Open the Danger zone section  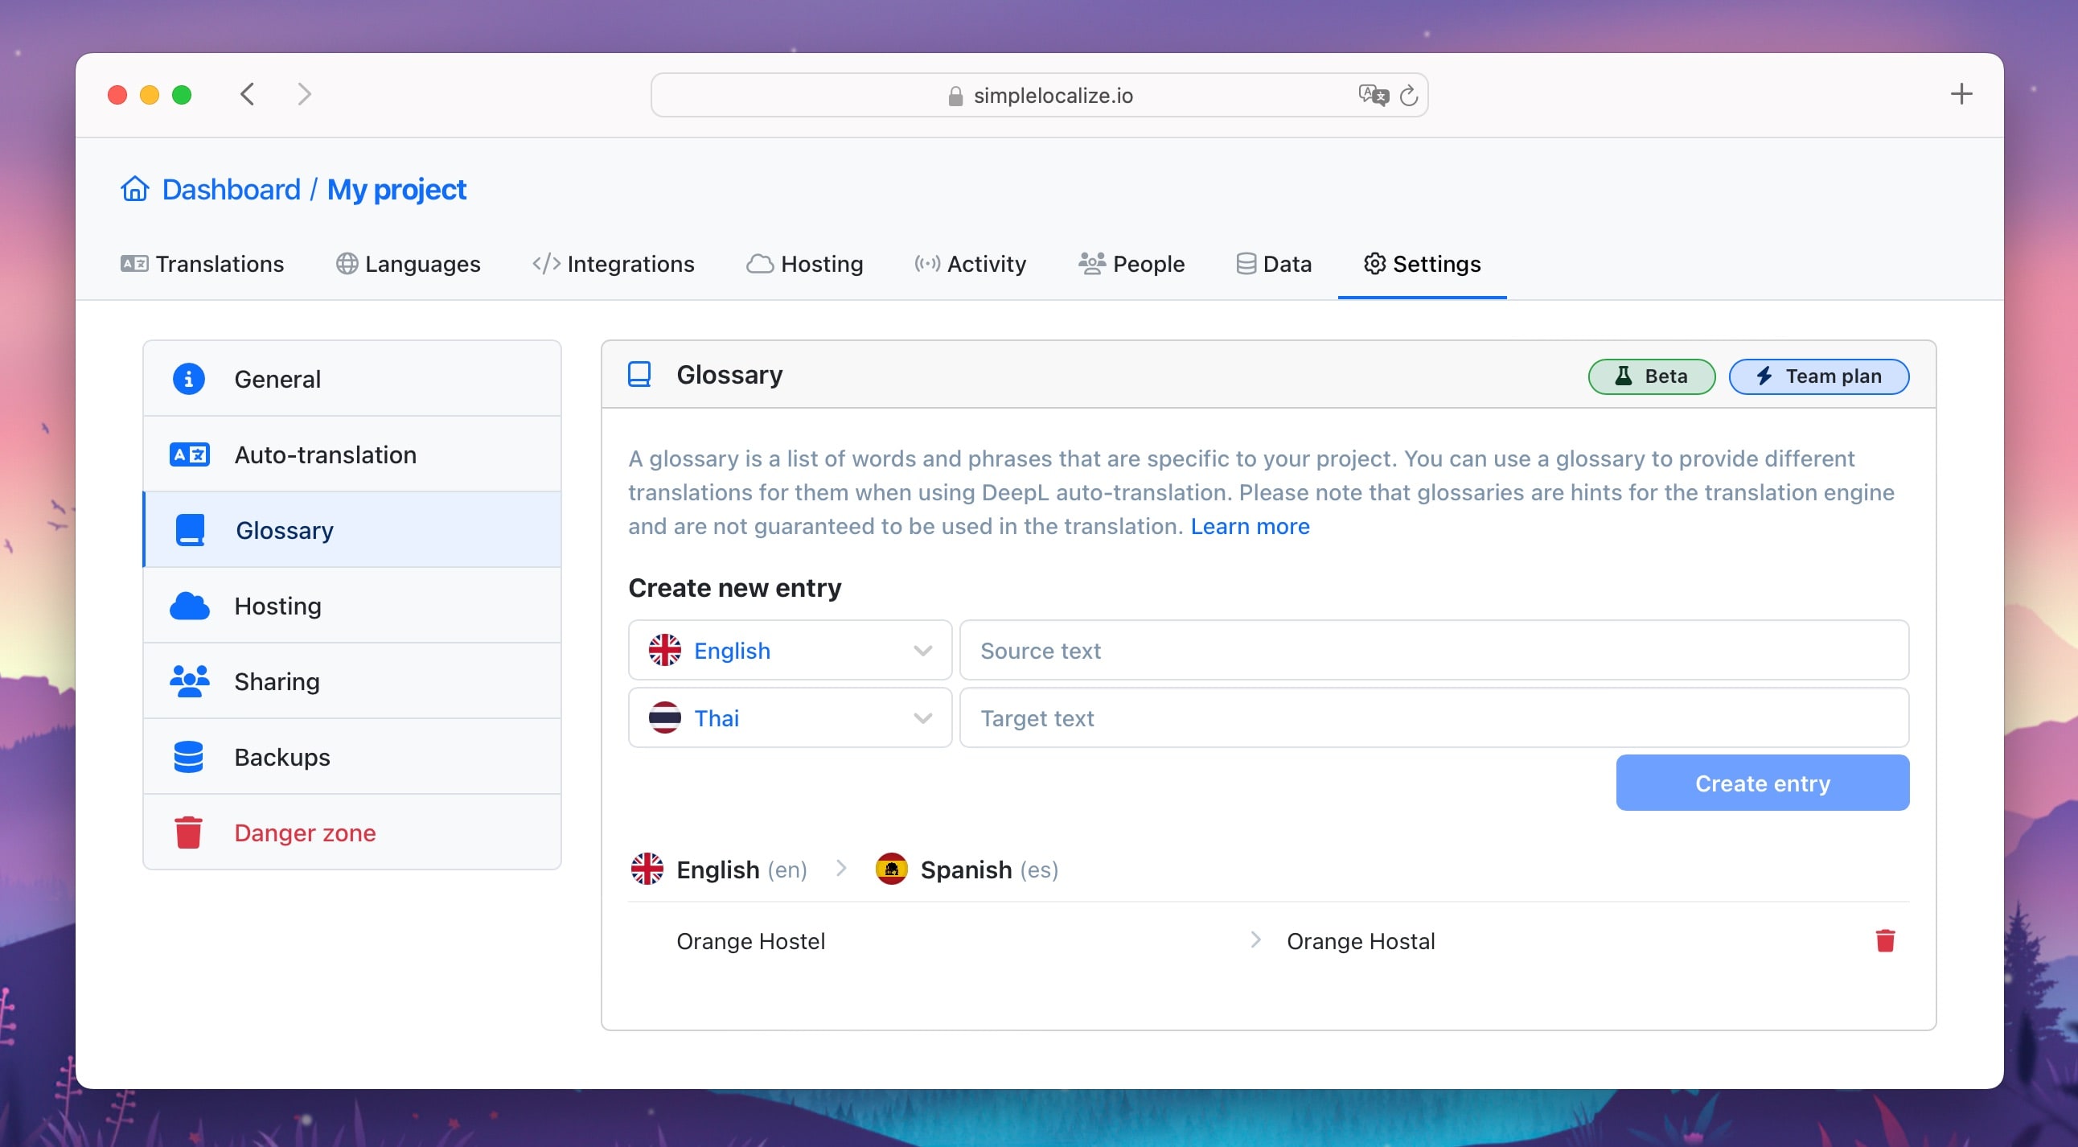pyautogui.click(x=351, y=832)
